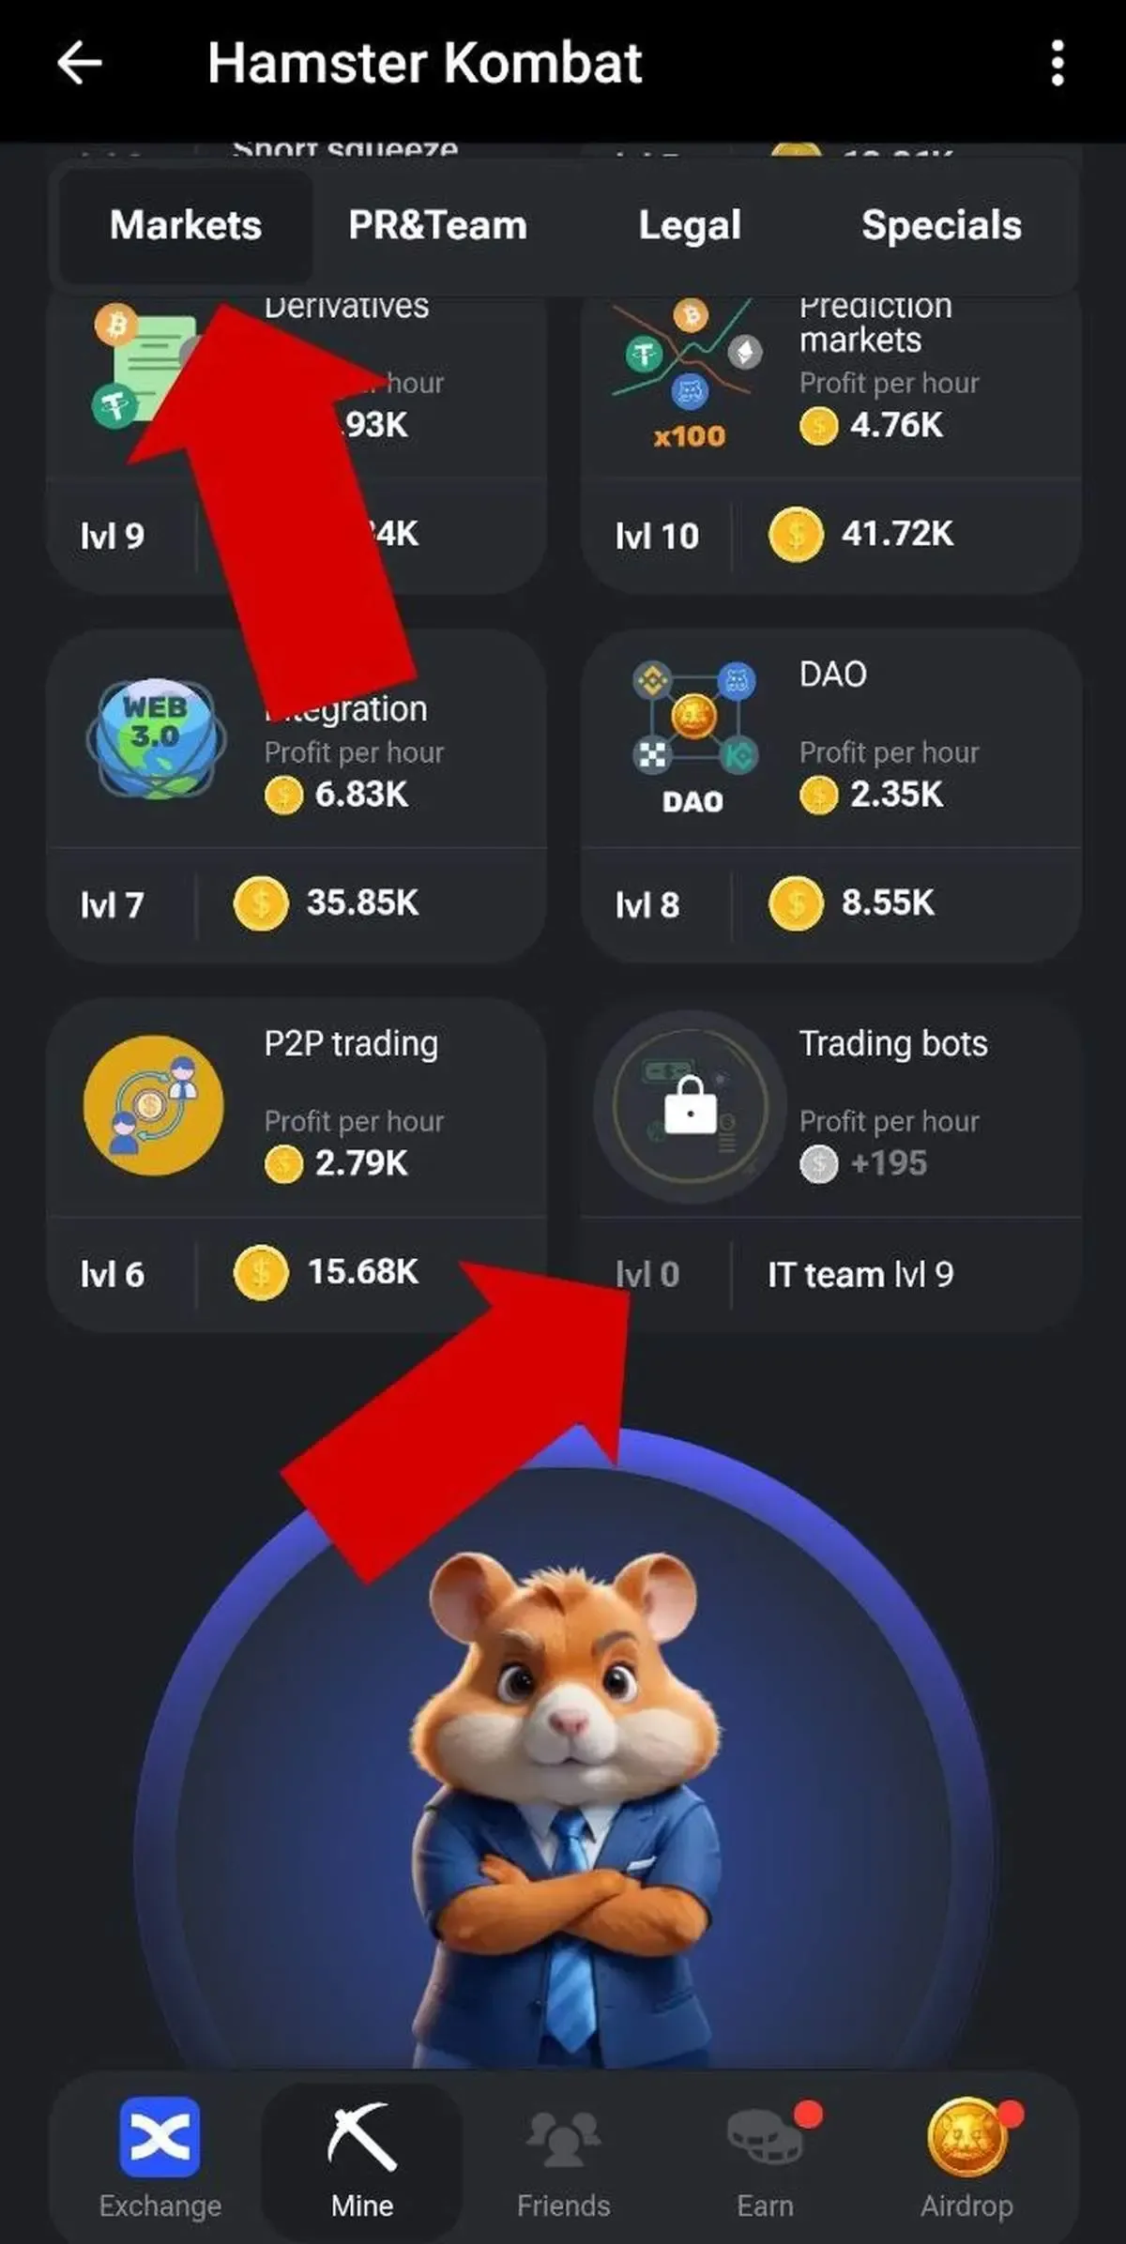Upgrade P2P trading for 15.68K
Viewport: 1126px width, 2244px height.
click(326, 1272)
